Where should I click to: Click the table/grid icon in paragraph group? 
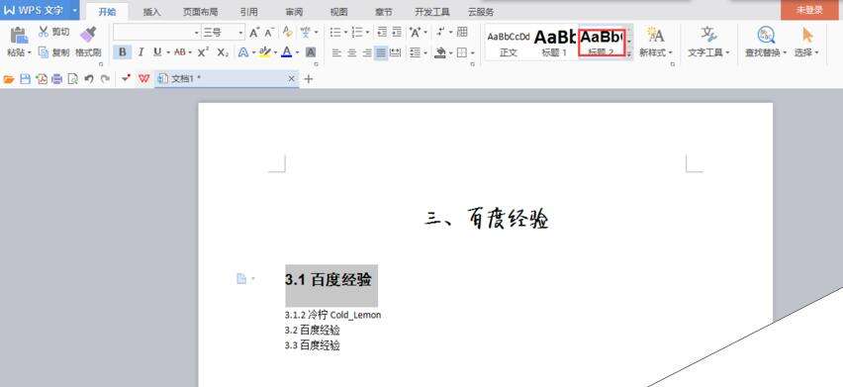click(x=462, y=33)
